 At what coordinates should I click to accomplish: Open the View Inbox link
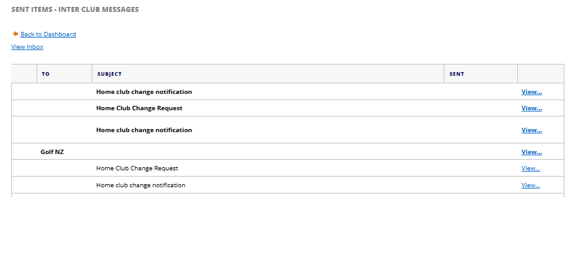click(27, 47)
